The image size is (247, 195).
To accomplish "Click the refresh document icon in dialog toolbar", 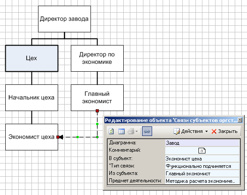I will (x=111, y=131).
